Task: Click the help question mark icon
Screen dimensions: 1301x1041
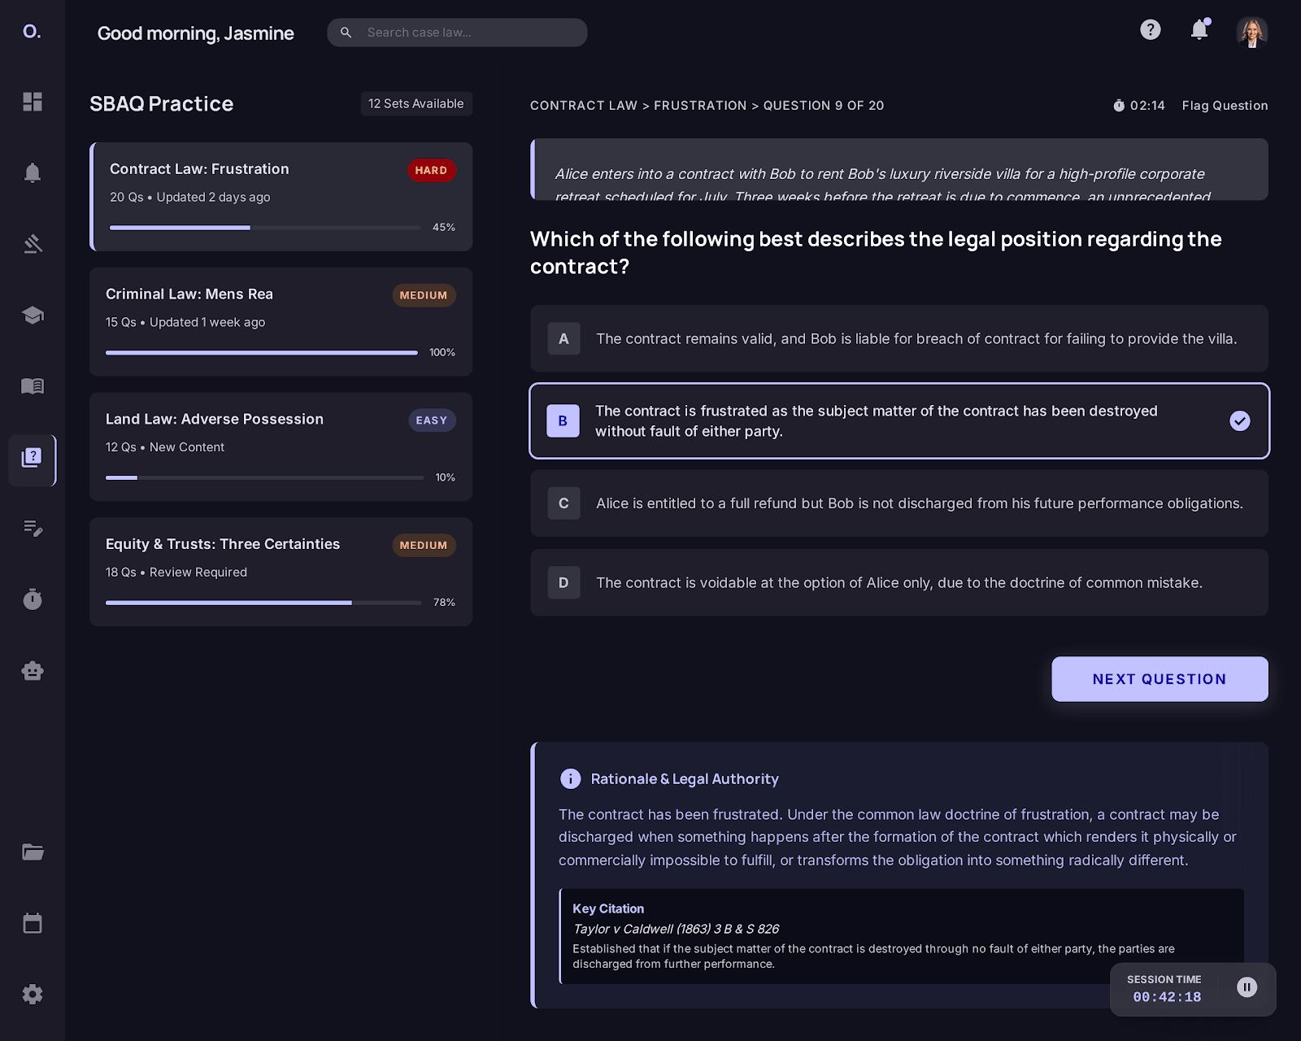Action: [x=1150, y=30]
